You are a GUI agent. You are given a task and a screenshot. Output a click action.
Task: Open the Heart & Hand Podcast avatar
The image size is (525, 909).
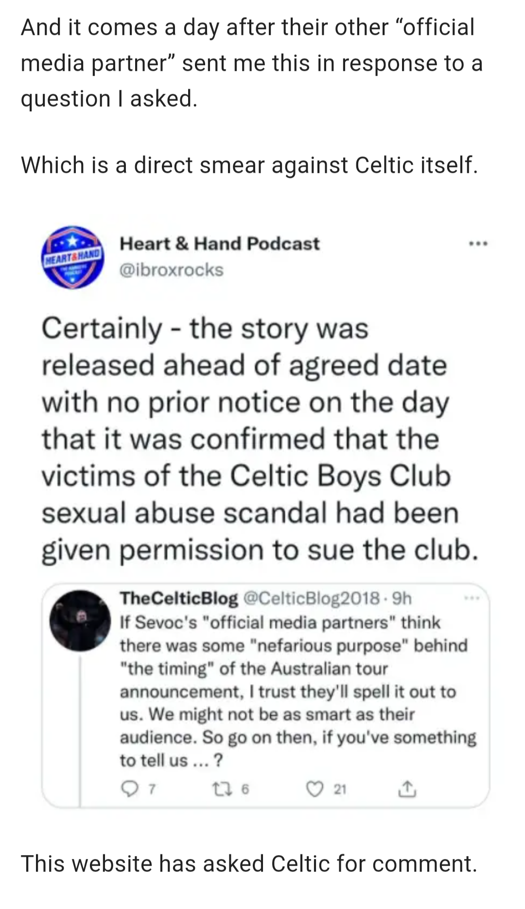click(72, 257)
